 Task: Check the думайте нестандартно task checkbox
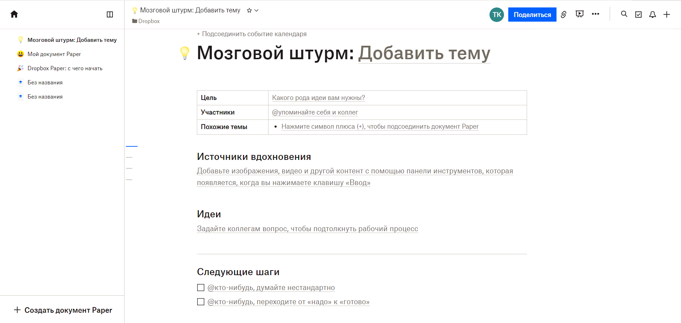click(201, 288)
